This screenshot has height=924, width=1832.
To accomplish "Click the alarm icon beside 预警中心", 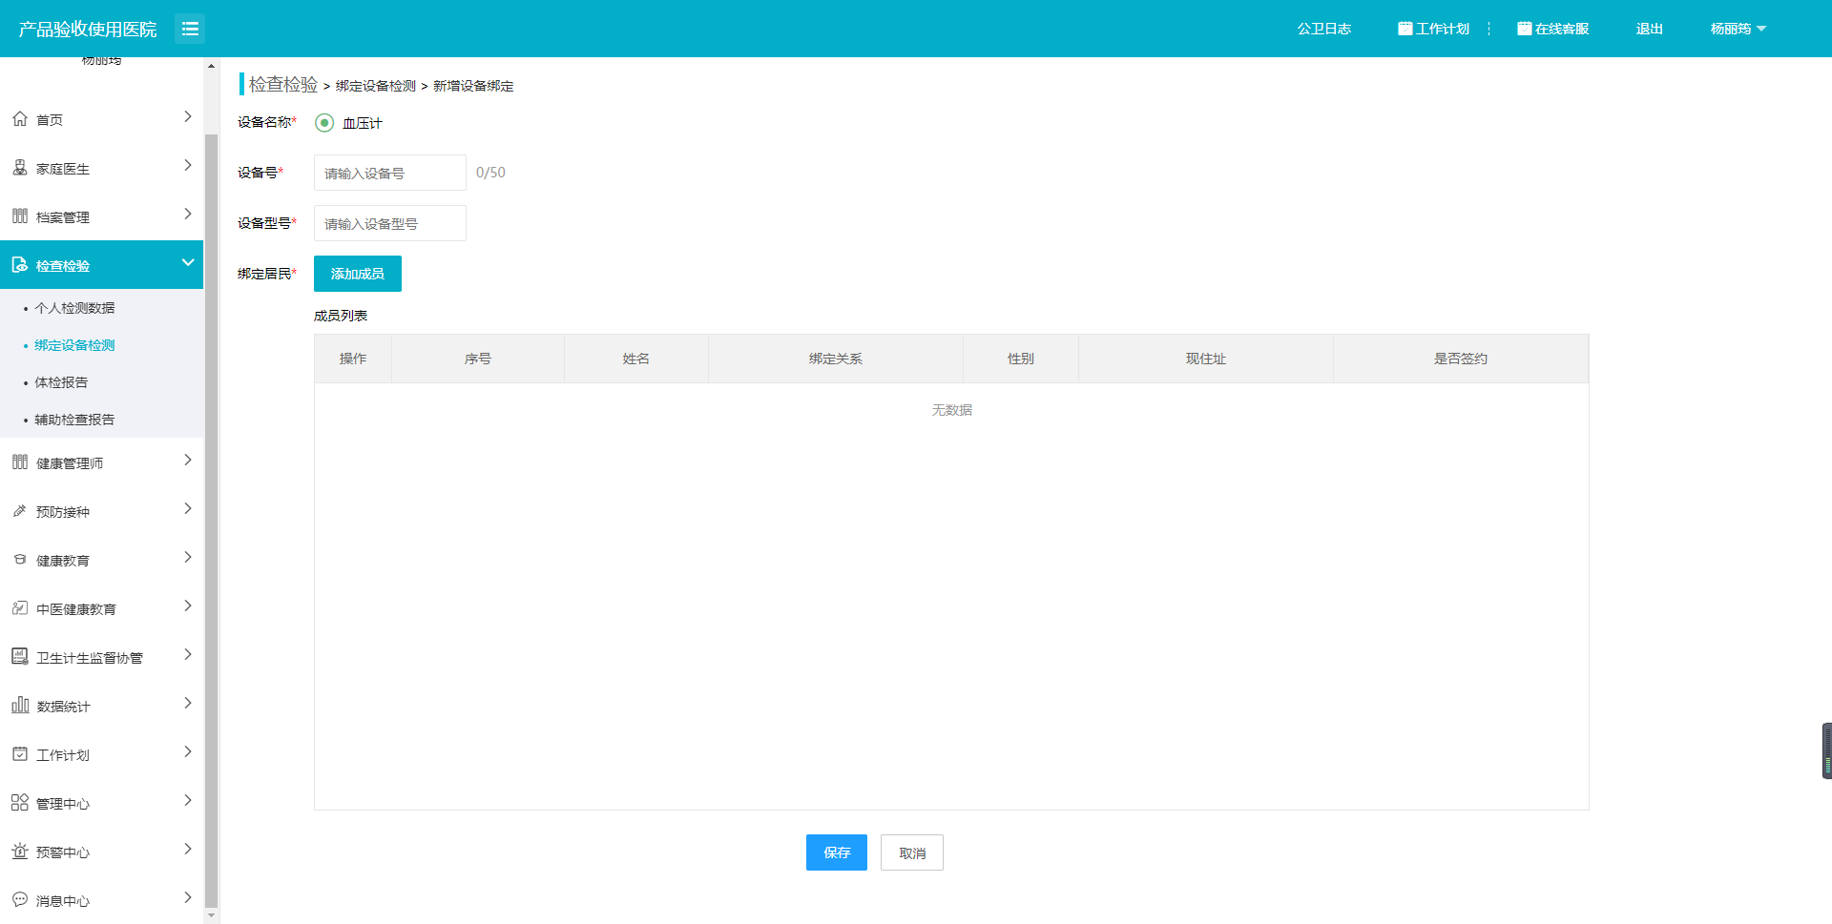I will [x=20, y=852].
